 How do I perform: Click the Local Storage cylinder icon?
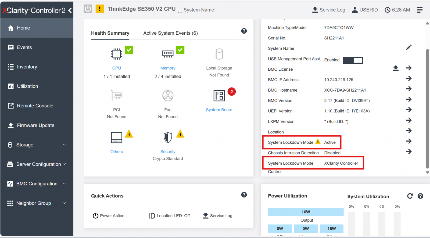(x=219, y=54)
